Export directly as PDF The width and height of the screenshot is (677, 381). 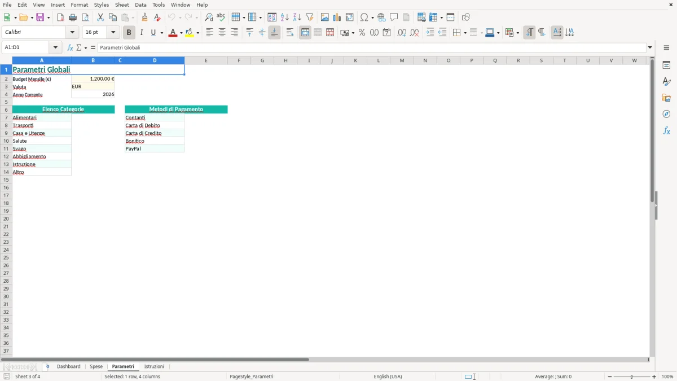(x=60, y=17)
